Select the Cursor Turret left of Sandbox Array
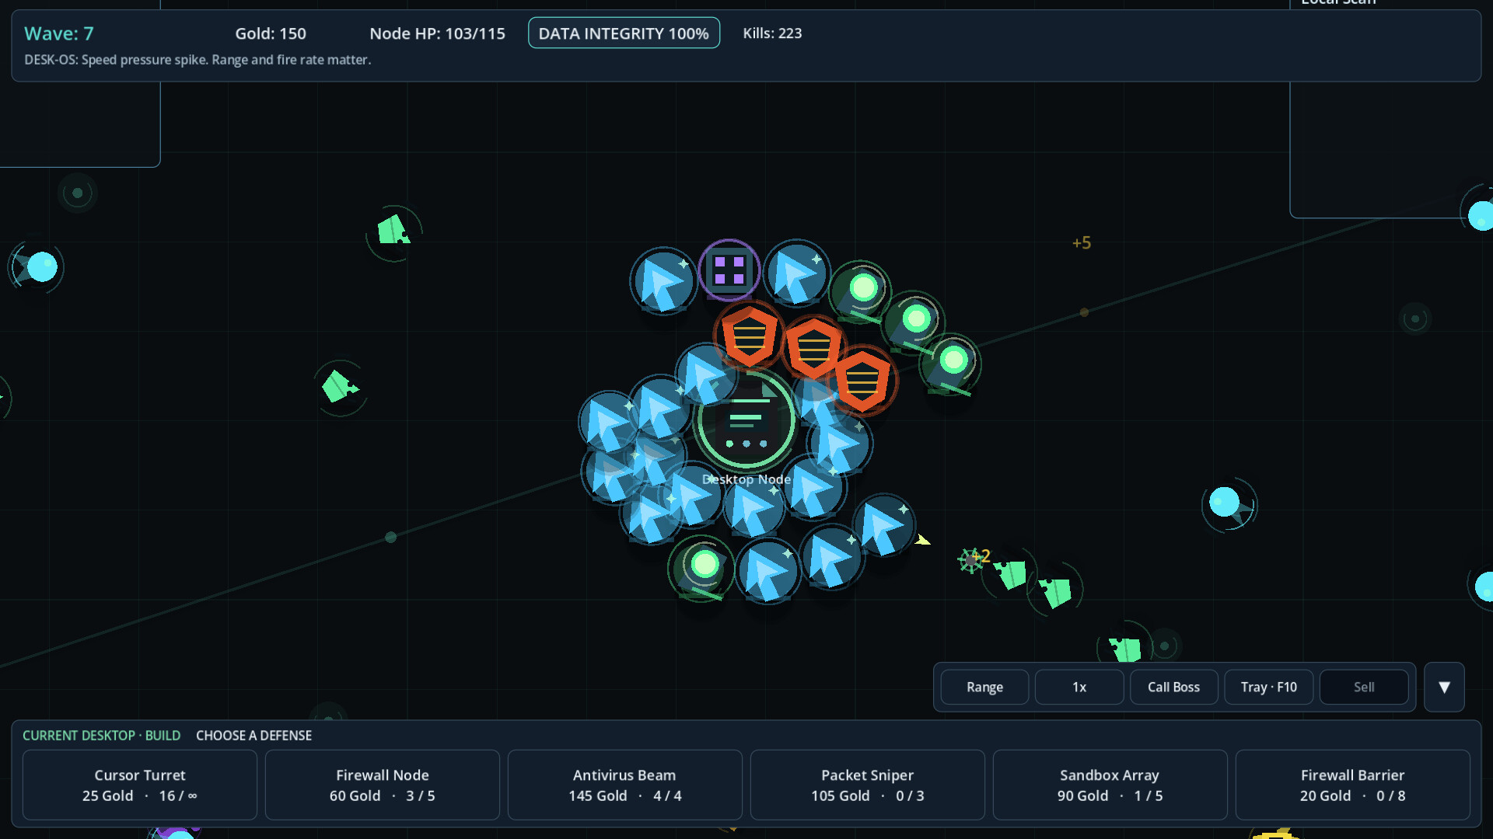1493x839 pixels. pos(663,281)
